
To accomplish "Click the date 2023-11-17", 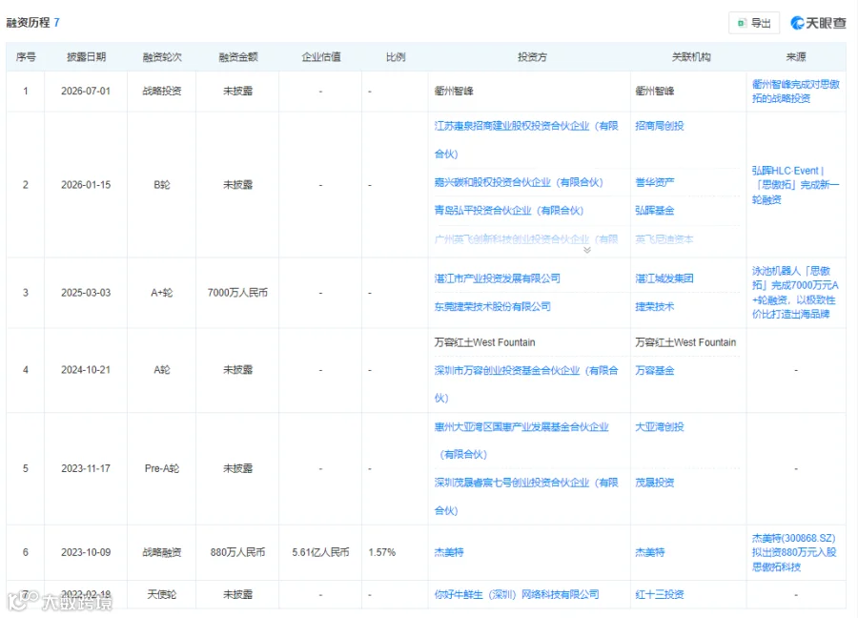I will point(86,468).
